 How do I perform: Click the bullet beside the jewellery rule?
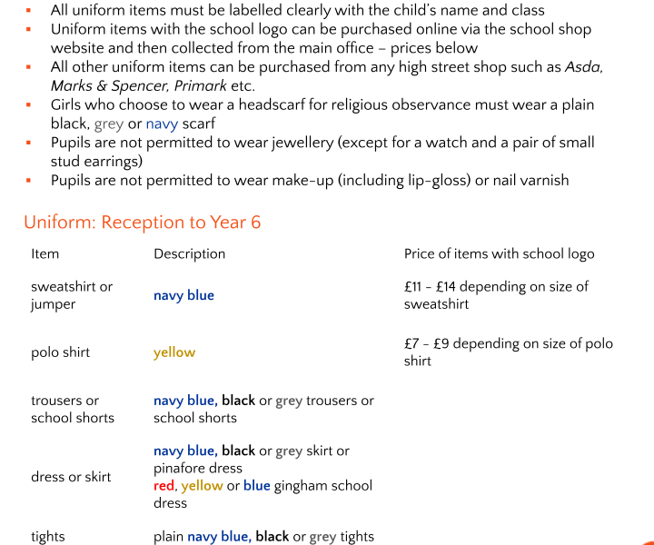pos(28,144)
